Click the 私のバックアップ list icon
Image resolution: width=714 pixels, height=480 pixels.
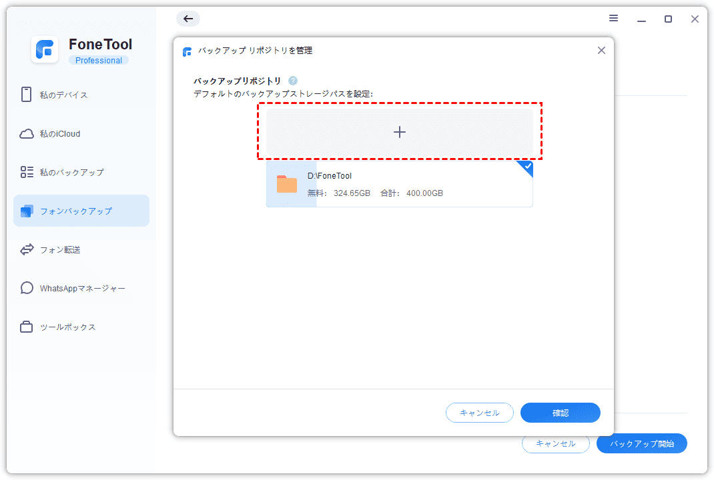27,173
